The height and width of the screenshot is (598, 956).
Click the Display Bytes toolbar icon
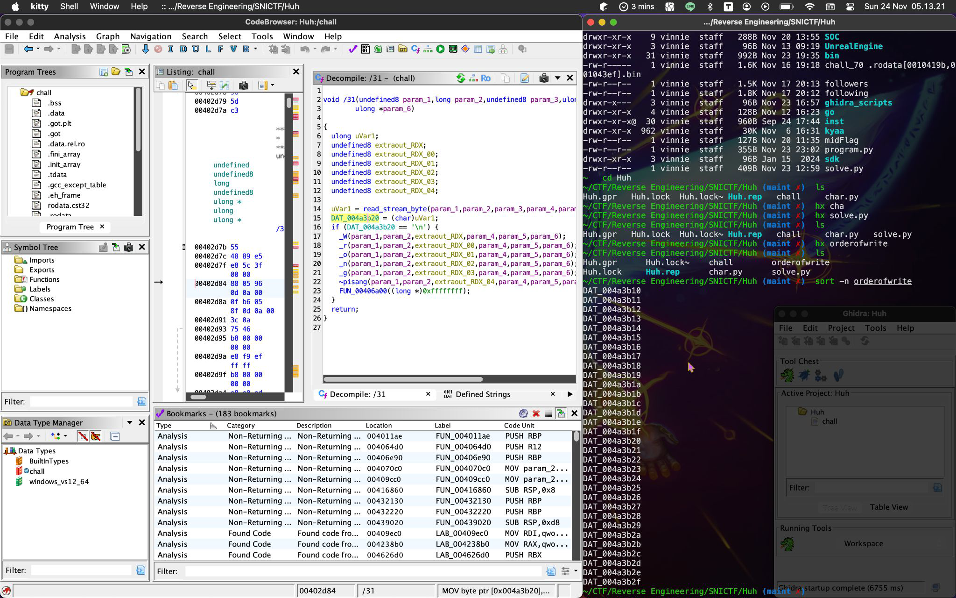(x=365, y=49)
